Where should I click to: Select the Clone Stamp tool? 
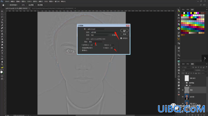[2, 34]
